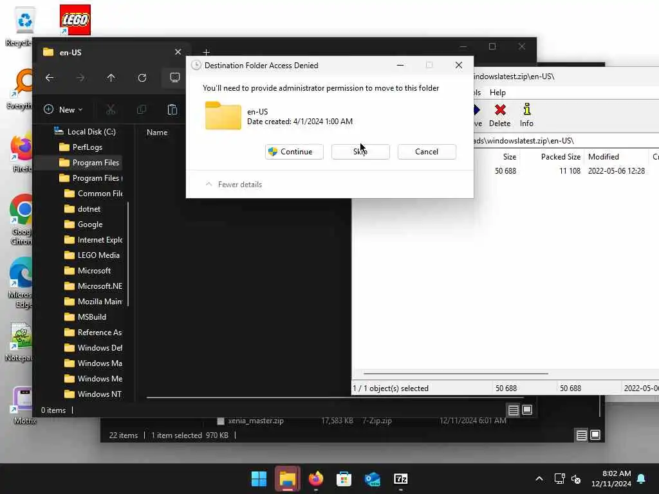Viewport: 659px width, 494px height.
Task: Sort by Modified column in 7-Zip
Action: pos(604,157)
